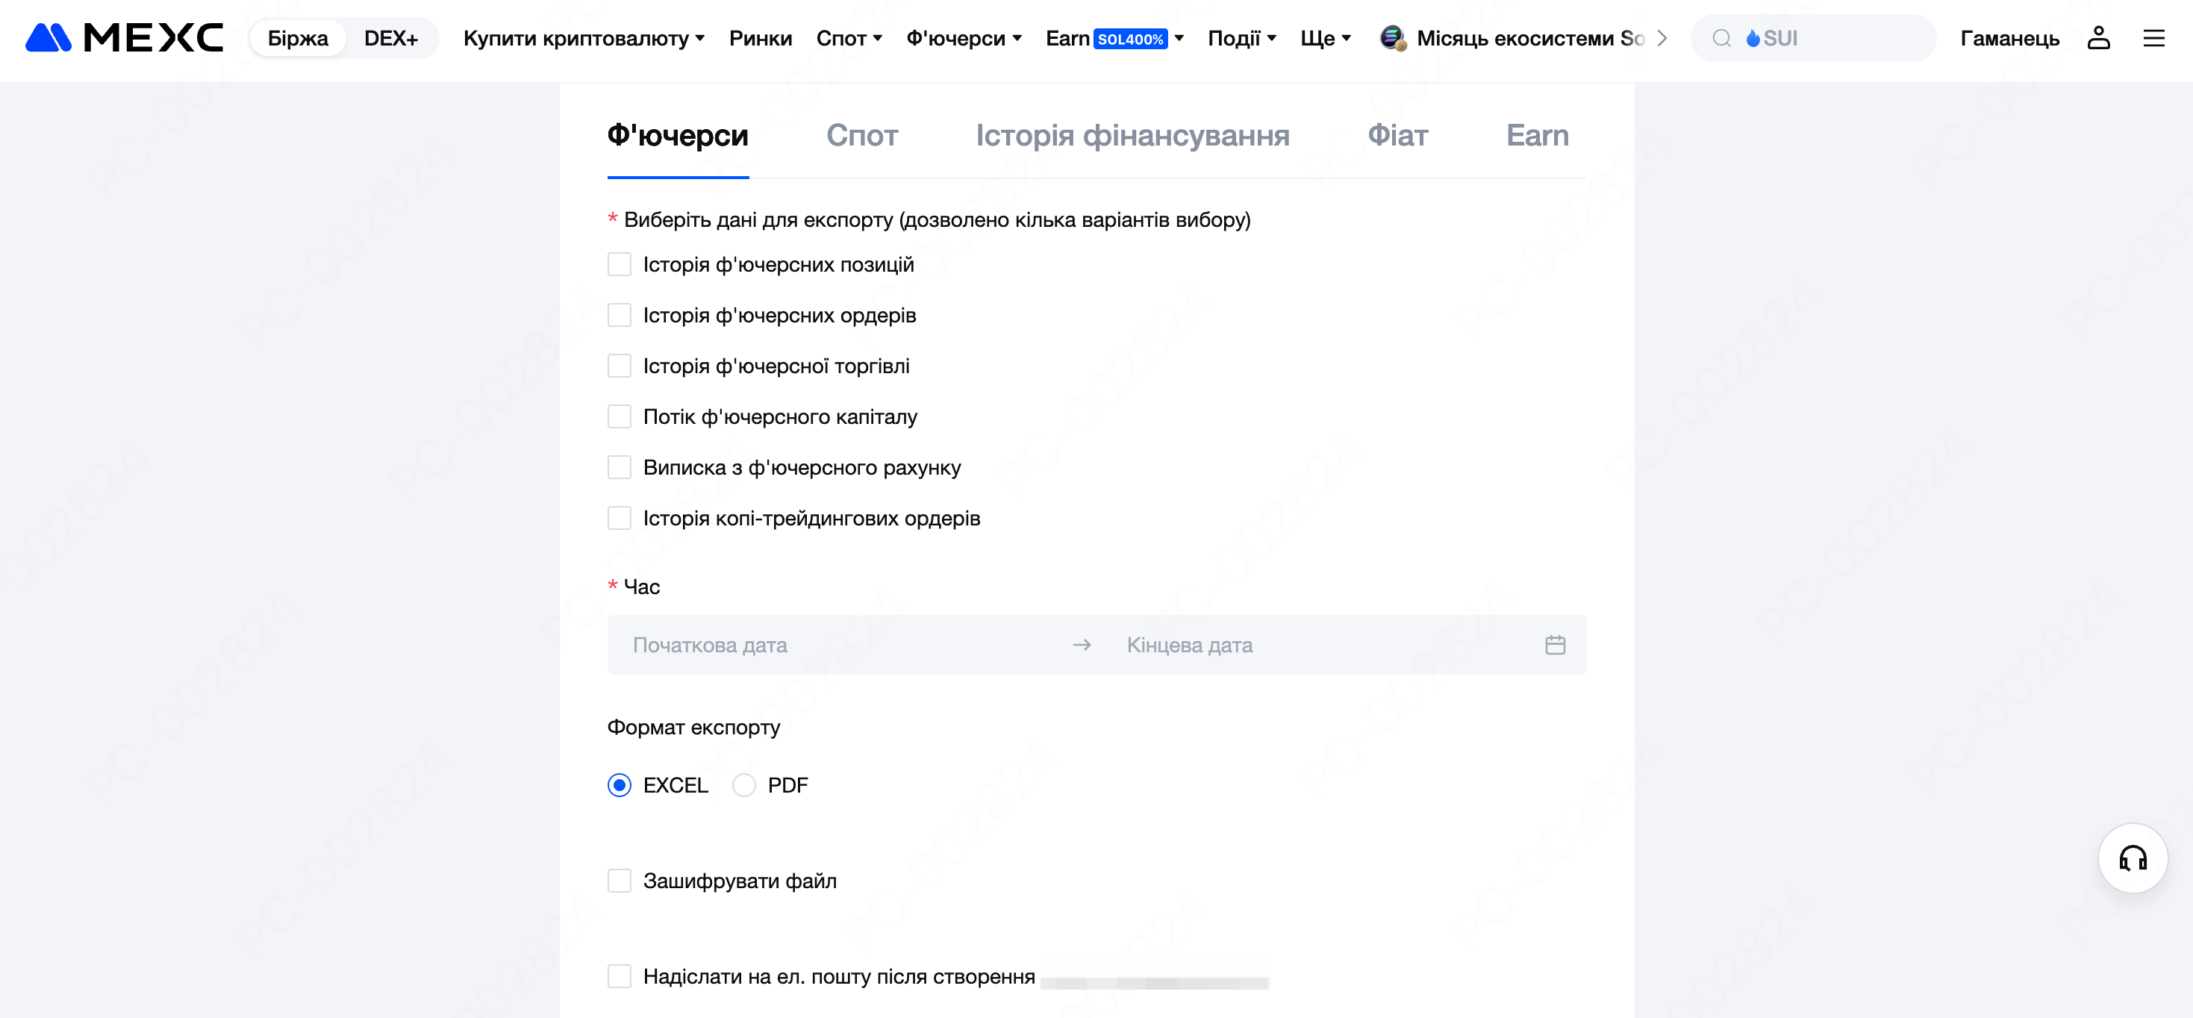Click the Початкова дата input field

pos(838,644)
